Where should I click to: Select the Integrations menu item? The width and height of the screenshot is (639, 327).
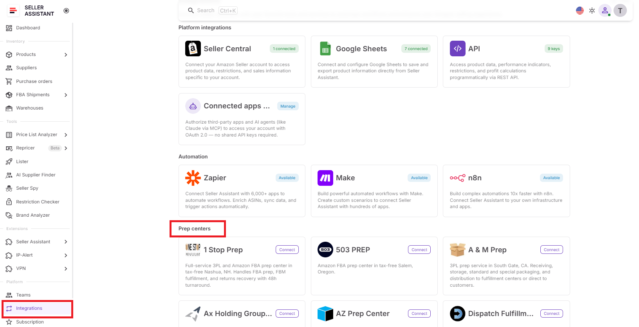(x=37, y=309)
